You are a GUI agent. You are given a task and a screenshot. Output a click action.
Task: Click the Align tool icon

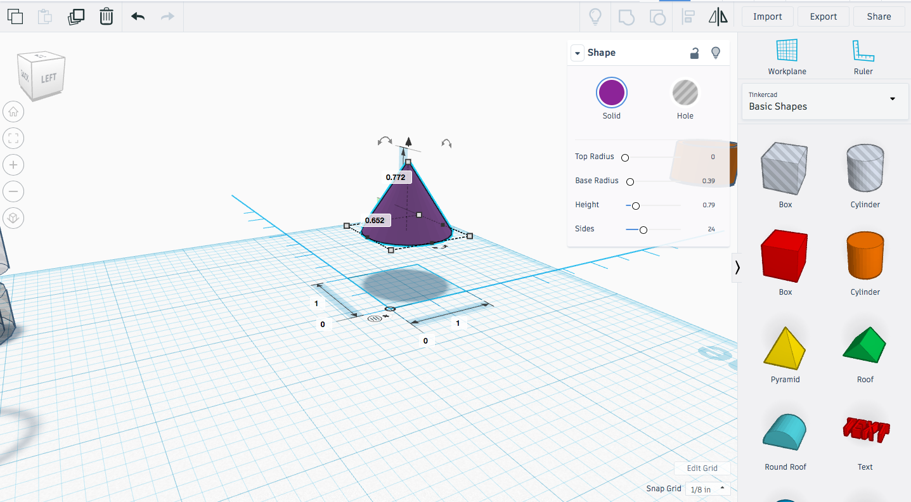(688, 16)
